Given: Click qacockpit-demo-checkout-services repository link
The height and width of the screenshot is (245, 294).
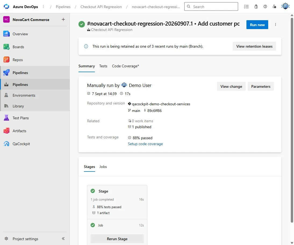Looking at the screenshot, I should coord(161,104).
